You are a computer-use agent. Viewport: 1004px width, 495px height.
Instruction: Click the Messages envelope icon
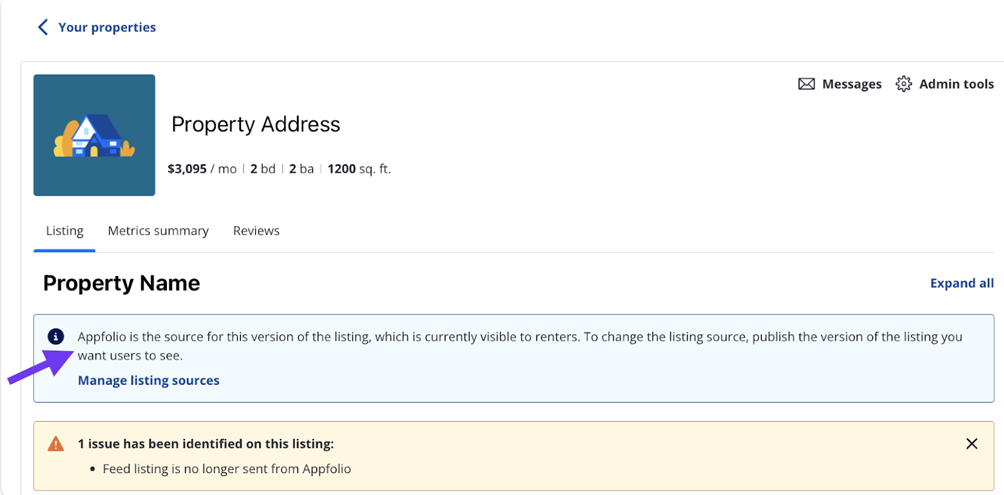(806, 84)
